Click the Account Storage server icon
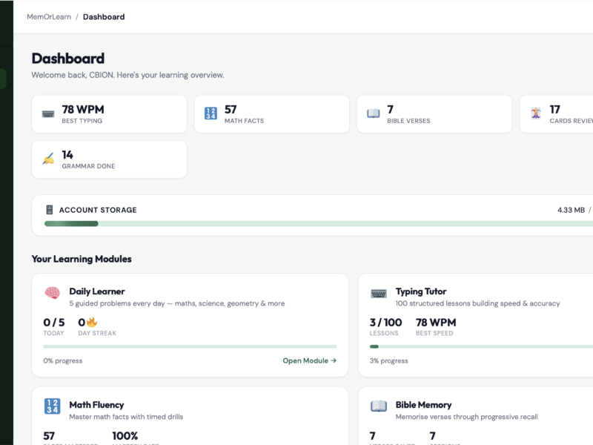The image size is (593, 445). point(49,210)
